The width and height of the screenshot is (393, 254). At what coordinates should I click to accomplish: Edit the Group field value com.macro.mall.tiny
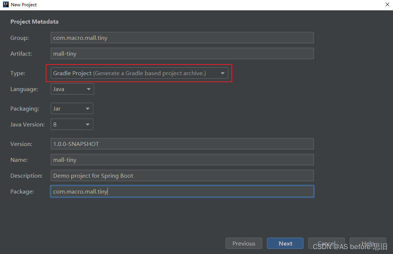pos(182,38)
